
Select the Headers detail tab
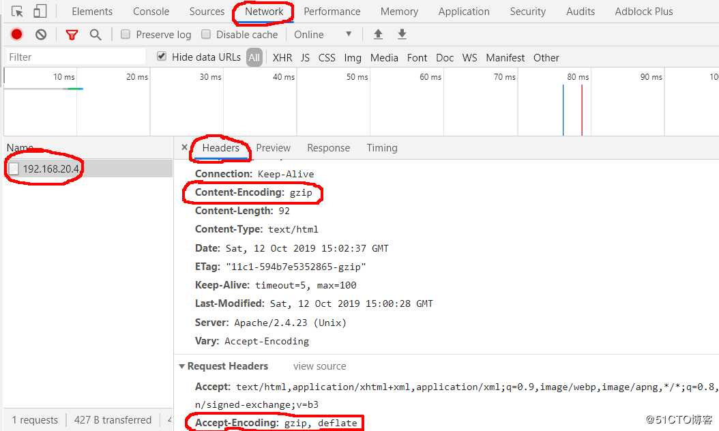click(x=221, y=147)
